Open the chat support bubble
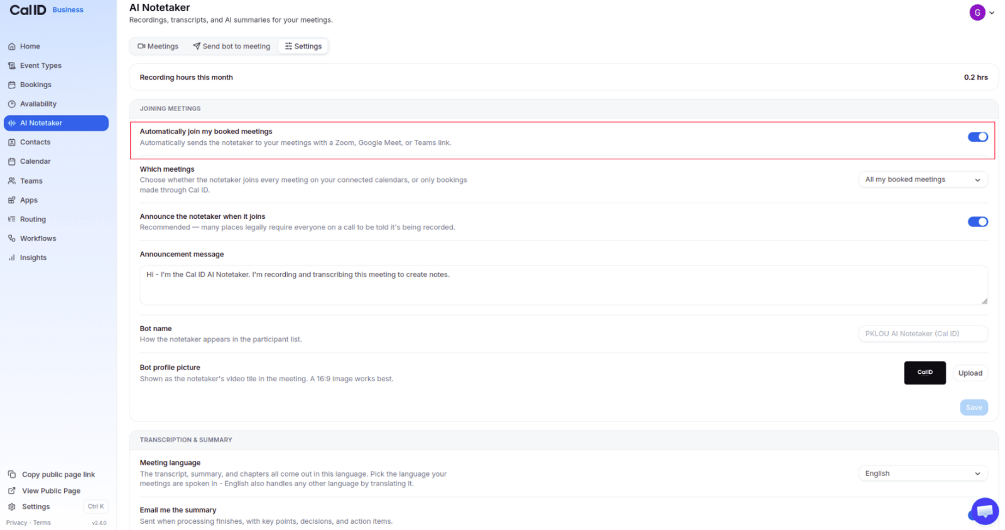This screenshot has width=1005, height=530. pos(984,511)
